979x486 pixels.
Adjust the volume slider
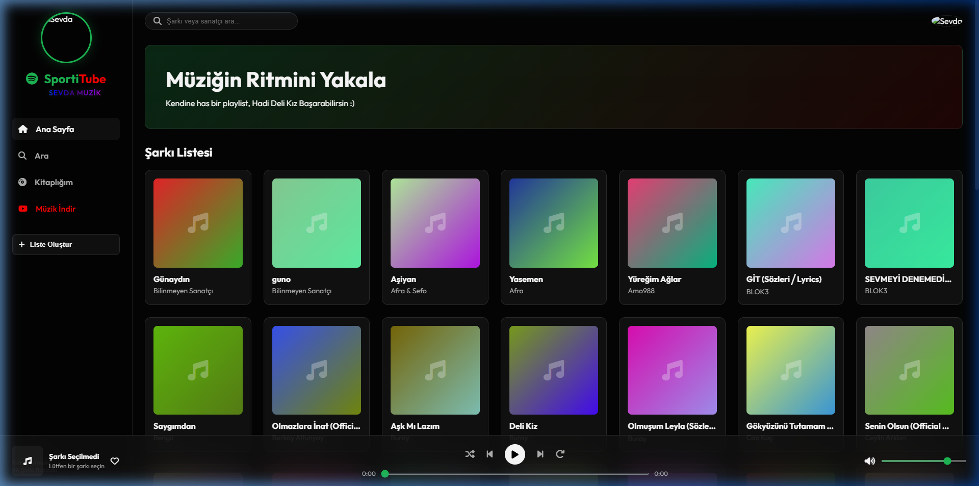(x=923, y=461)
